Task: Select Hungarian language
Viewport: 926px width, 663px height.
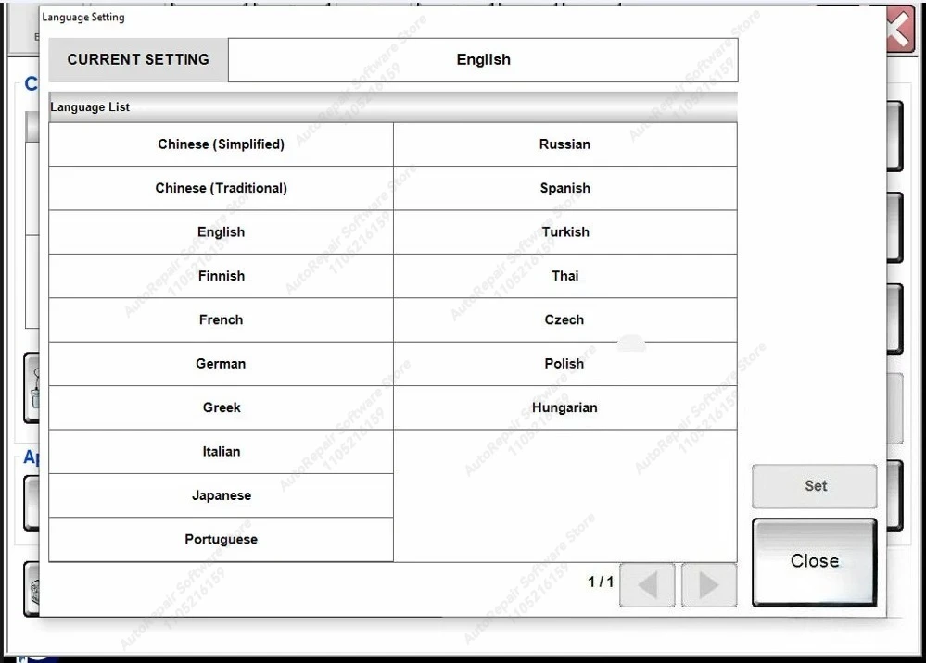Action: click(x=564, y=407)
